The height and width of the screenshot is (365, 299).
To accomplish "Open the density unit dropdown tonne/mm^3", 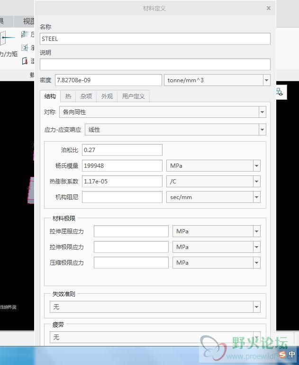I will click(266, 80).
